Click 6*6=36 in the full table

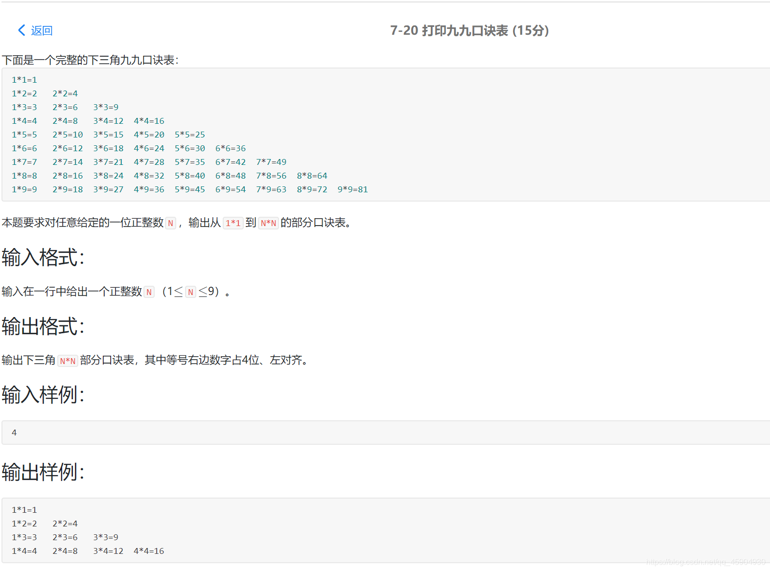click(x=231, y=148)
